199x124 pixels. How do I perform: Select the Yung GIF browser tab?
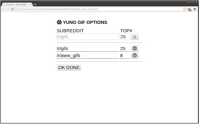tap(16, 5)
